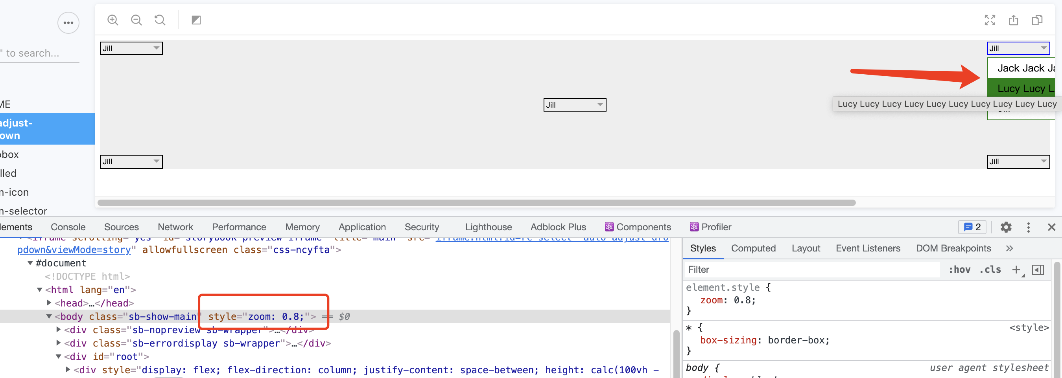The image size is (1062, 378).
Task: Switch to the Network tab
Action: click(175, 227)
